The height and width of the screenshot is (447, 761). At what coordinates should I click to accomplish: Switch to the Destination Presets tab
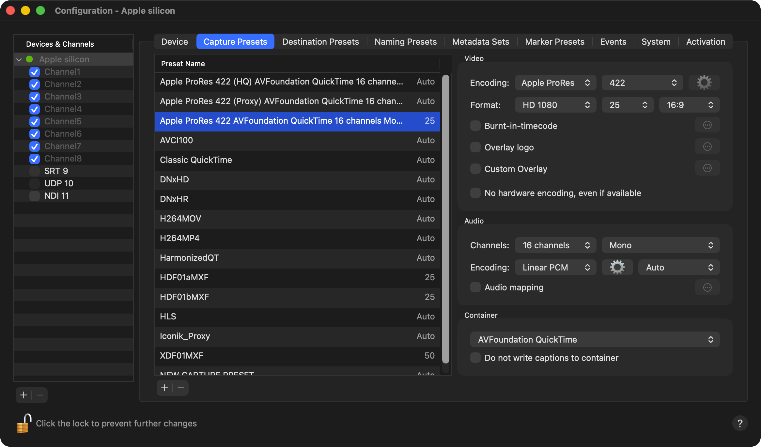320,41
